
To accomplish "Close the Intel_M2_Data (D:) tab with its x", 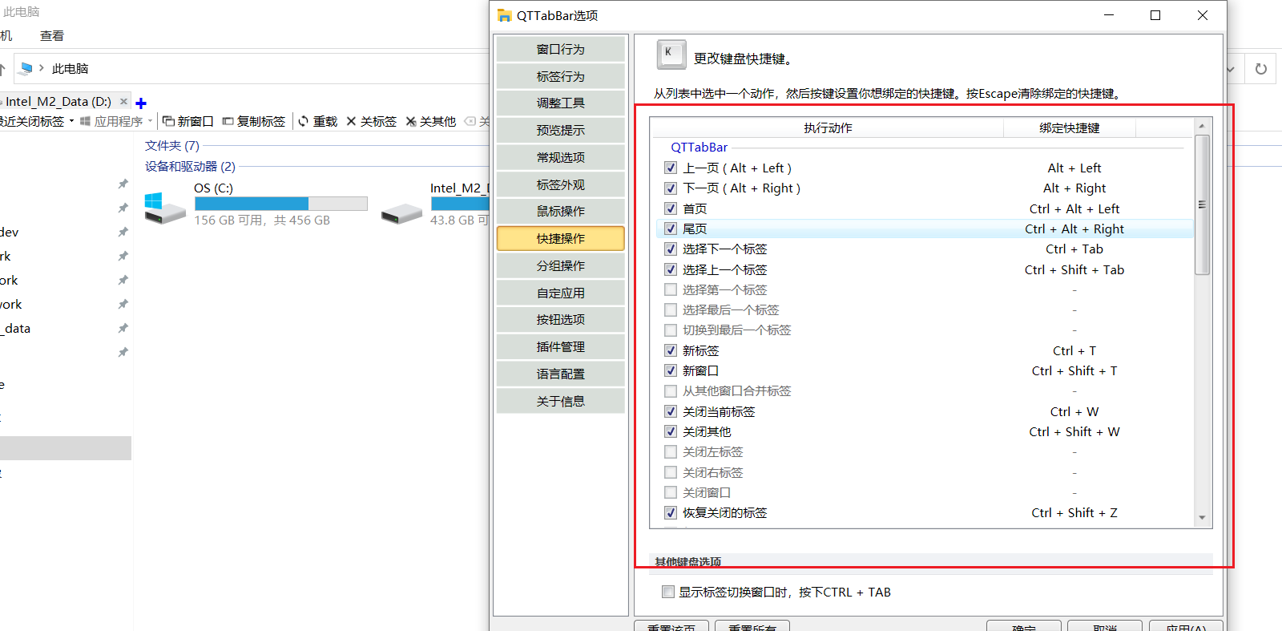I will click(x=123, y=101).
